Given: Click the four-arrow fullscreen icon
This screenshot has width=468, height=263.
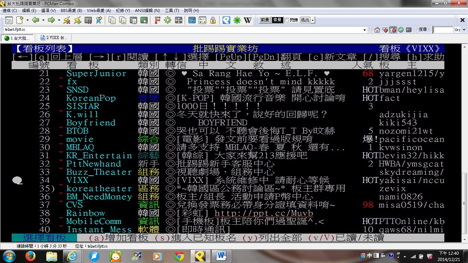Looking at the screenshot, I should click(x=178, y=20).
